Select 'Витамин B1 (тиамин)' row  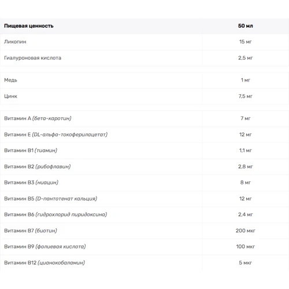pos(144,150)
